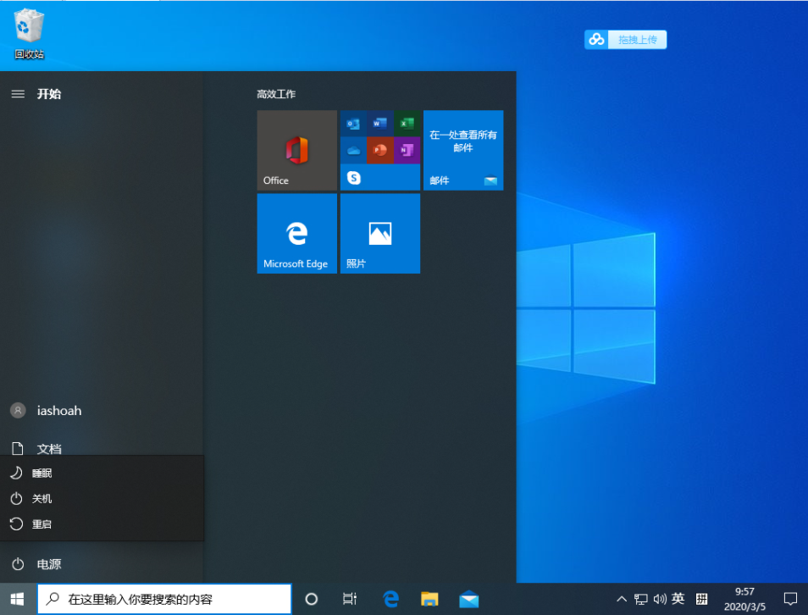Open the volume control tray icon
Image resolution: width=808 pixels, height=615 pixels.
coord(660,599)
